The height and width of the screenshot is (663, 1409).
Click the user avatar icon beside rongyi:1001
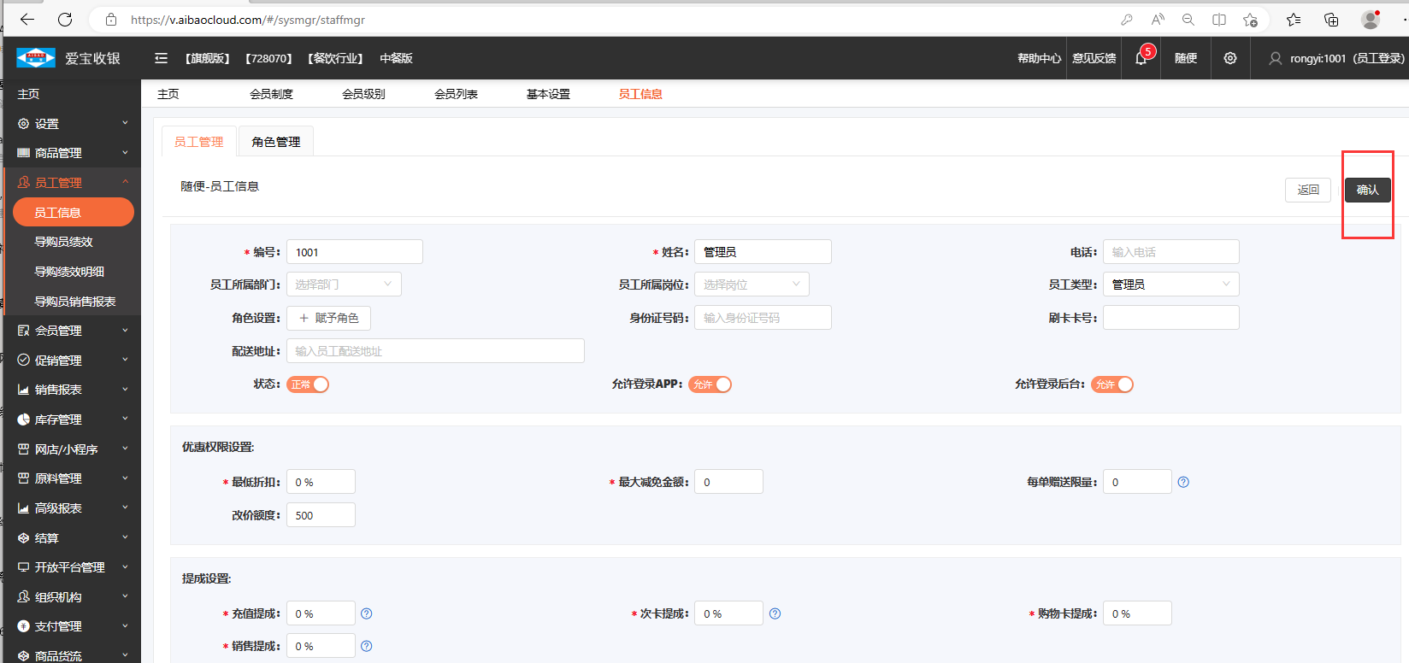coord(1275,58)
